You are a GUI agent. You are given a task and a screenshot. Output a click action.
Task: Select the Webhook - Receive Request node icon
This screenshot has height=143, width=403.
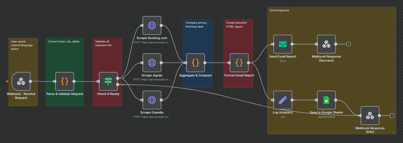point(21,81)
